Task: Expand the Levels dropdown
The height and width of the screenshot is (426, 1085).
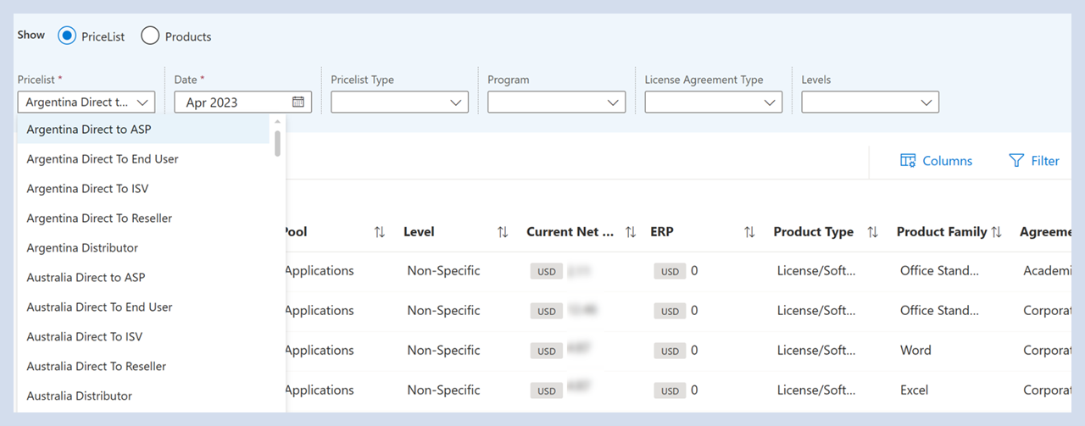Action: point(870,102)
